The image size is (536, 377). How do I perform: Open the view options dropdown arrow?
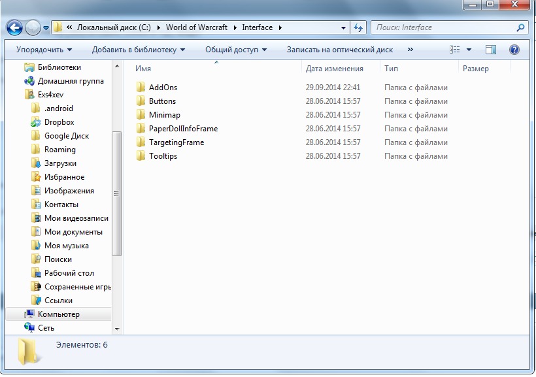click(x=469, y=50)
